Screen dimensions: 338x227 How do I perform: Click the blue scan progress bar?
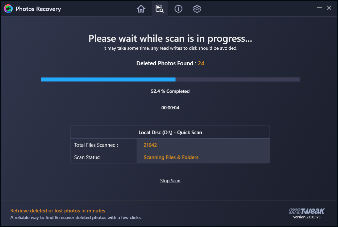108,80
